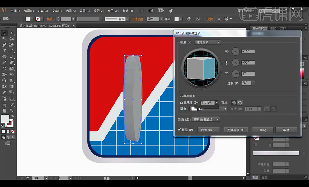This screenshot has height=187, width=309.
Task: Click the 更多选项 (O) button
Action: point(236,130)
